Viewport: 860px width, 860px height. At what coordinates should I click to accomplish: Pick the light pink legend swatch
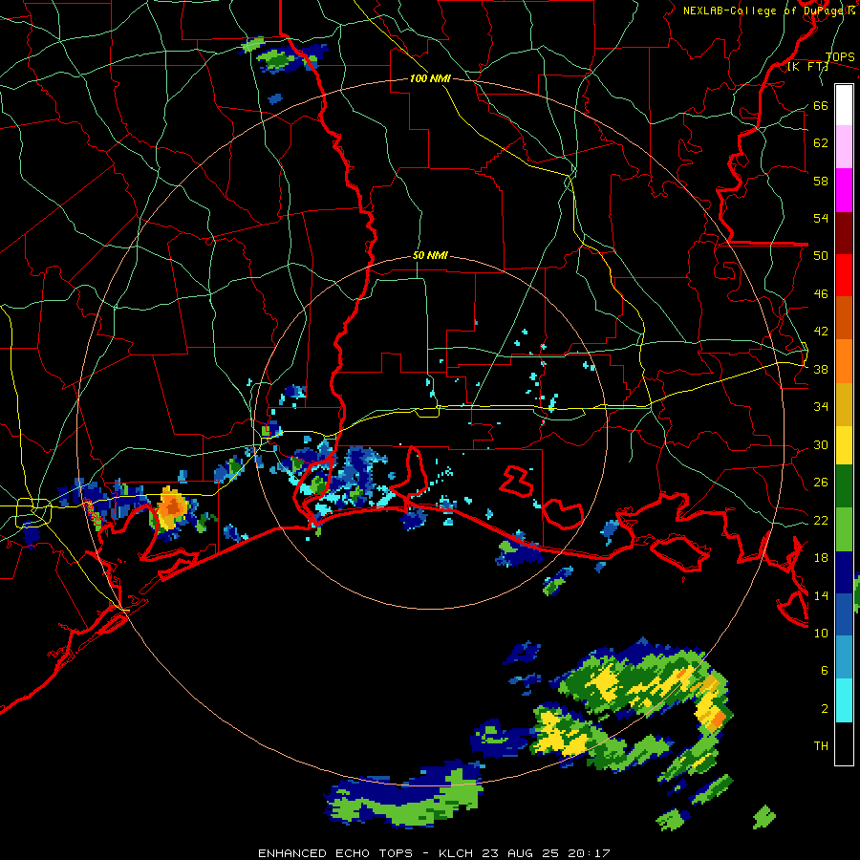(x=844, y=147)
